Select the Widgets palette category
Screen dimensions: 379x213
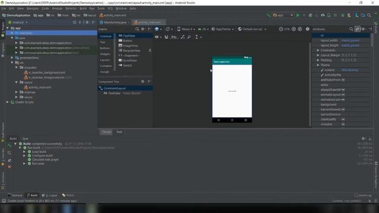point(105,54)
